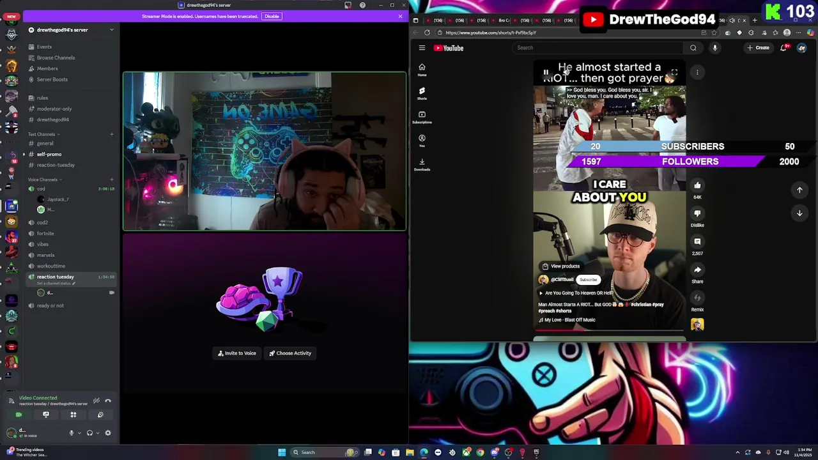Deafen audio with headphone icon

tap(89, 433)
